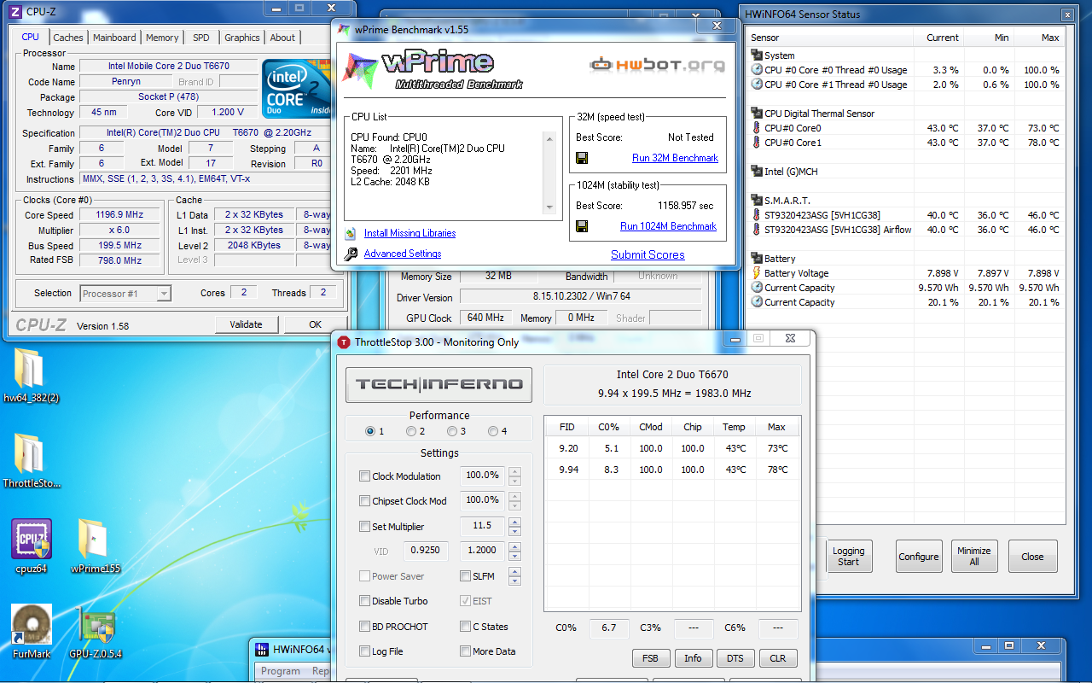Select Performance profile 2 radio button

click(x=411, y=431)
